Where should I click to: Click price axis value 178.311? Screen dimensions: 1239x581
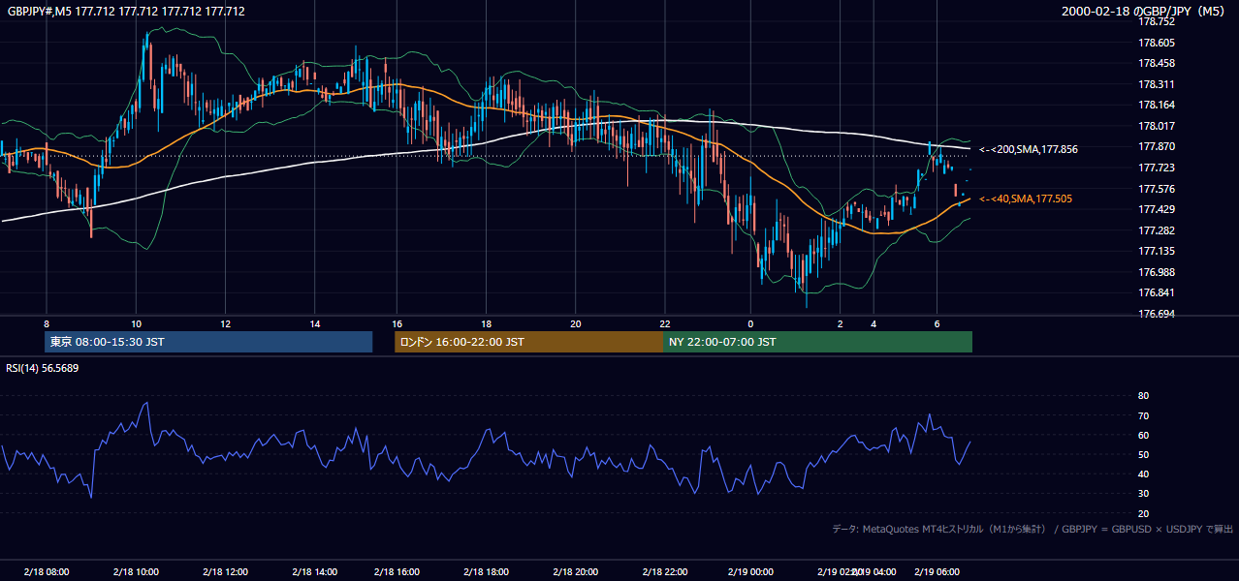(x=1157, y=84)
